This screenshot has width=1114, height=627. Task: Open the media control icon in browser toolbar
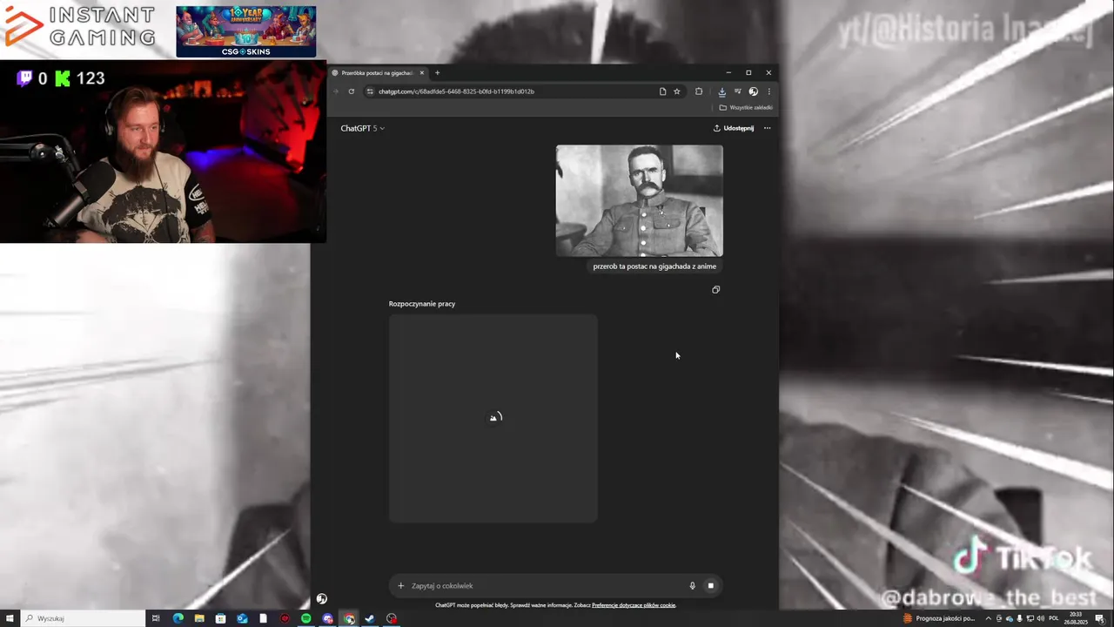coord(737,91)
